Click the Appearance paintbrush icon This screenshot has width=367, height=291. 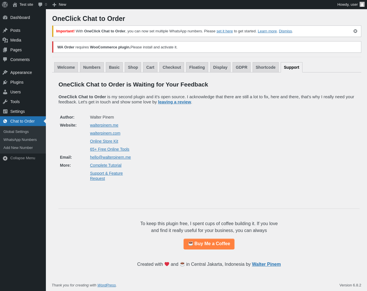pos(5,72)
